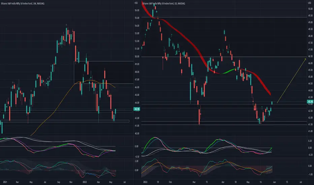Click the weekly chart title ending in 1W, NASDAQ
The height and width of the screenshot is (185, 314).
click(x=22, y=3)
